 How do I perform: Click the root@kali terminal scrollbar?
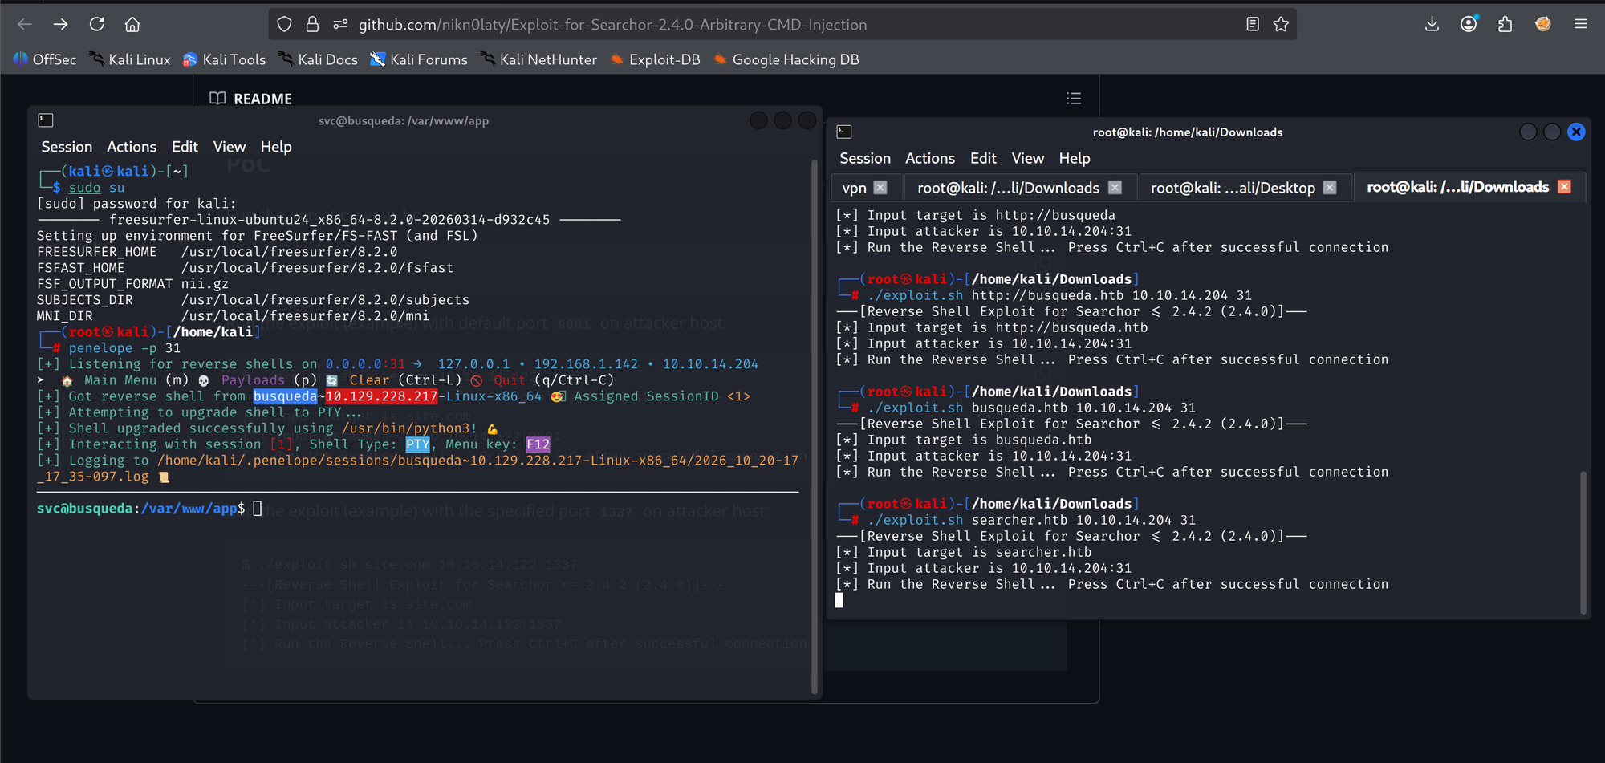tap(1583, 542)
